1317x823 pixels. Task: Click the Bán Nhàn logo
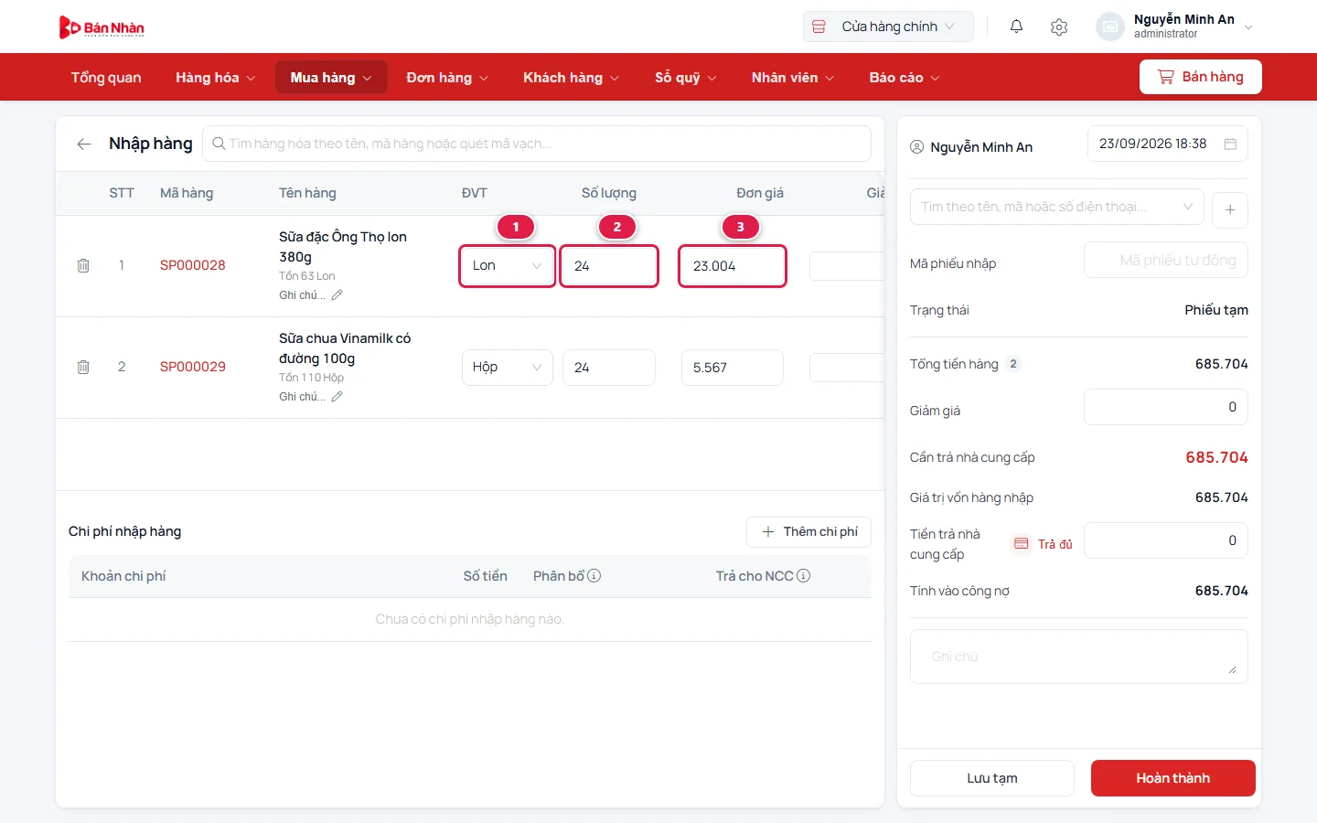pyautogui.click(x=102, y=27)
